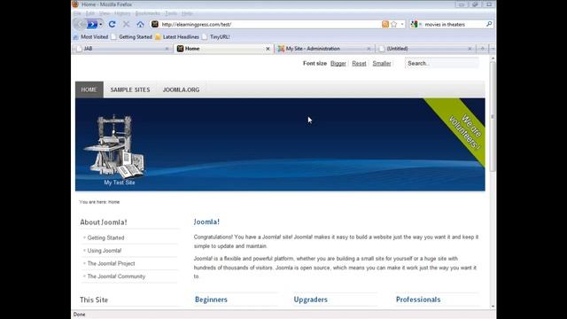
Task: Click the browser Back arrow button
Action: [x=80, y=24]
